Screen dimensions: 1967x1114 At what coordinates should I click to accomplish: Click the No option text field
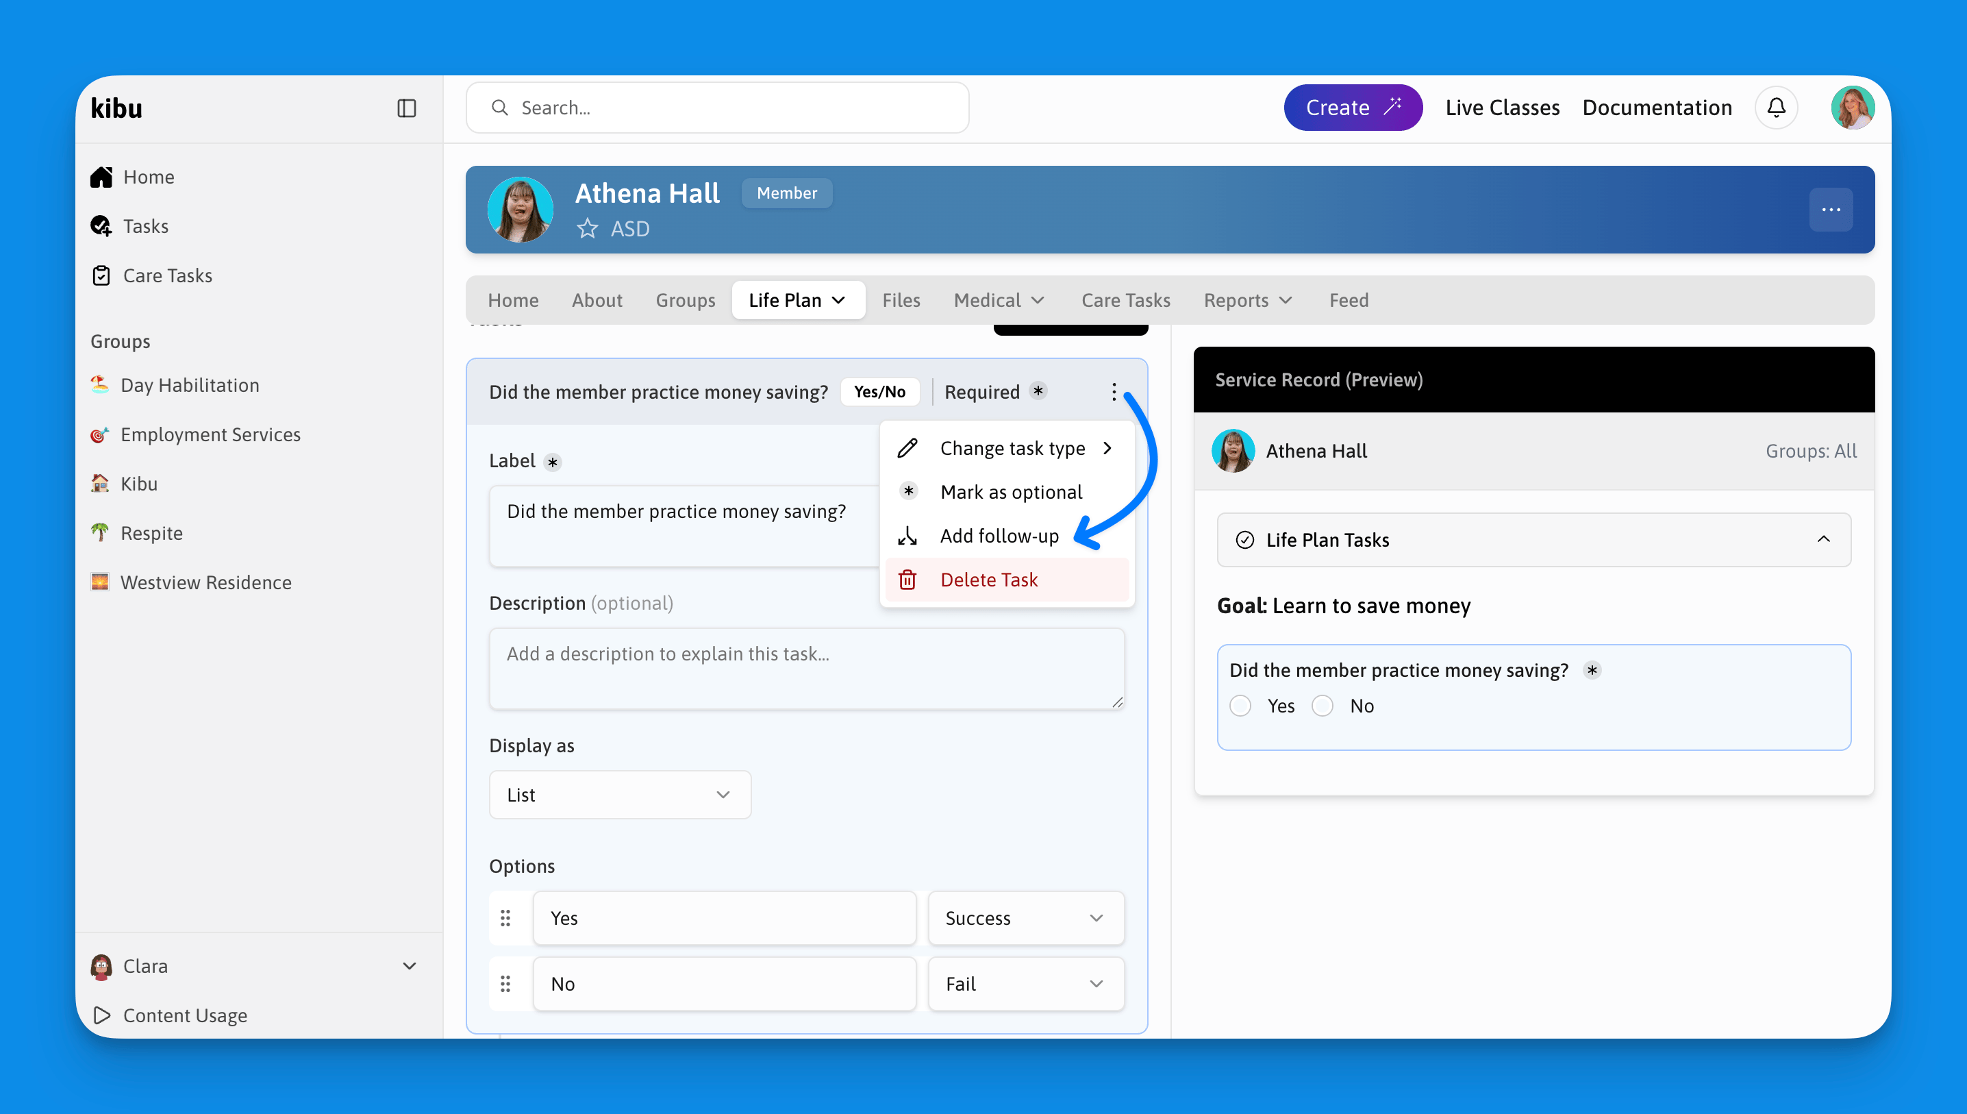point(724,984)
